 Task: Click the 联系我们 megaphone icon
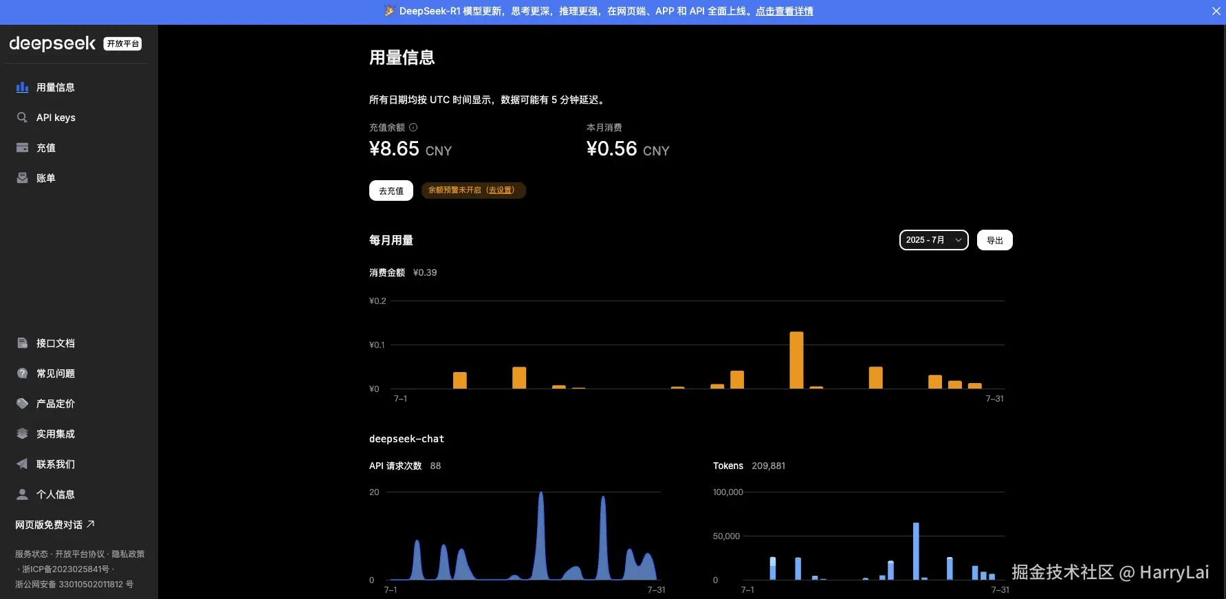click(22, 464)
